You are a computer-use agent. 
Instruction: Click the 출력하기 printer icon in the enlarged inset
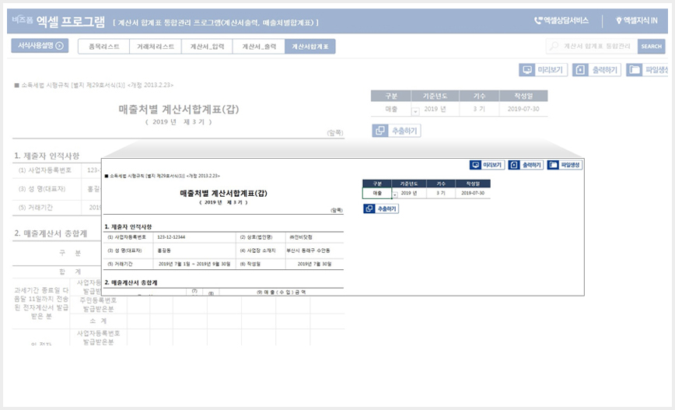[x=514, y=165]
